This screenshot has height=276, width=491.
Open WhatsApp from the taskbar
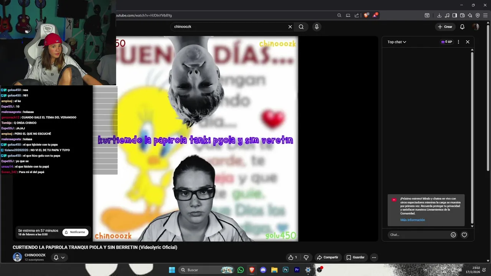[x=241, y=270]
